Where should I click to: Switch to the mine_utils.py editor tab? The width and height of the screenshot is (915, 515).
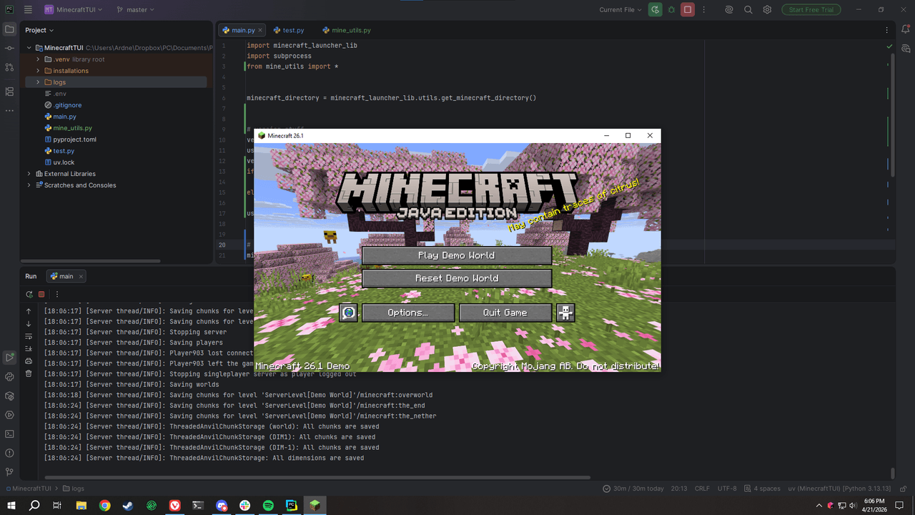click(x=347, y=30)
